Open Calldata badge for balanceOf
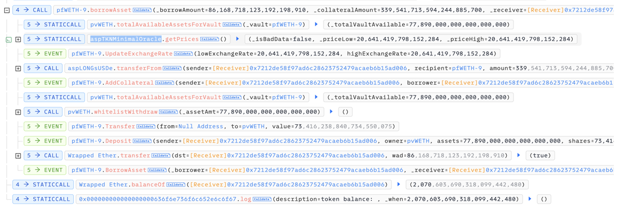This screenshot has height=207, width=618. tap(176, 184)
